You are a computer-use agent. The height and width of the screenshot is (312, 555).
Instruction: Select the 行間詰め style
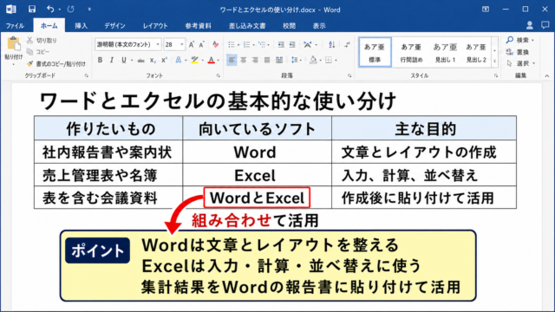(411, 52)
